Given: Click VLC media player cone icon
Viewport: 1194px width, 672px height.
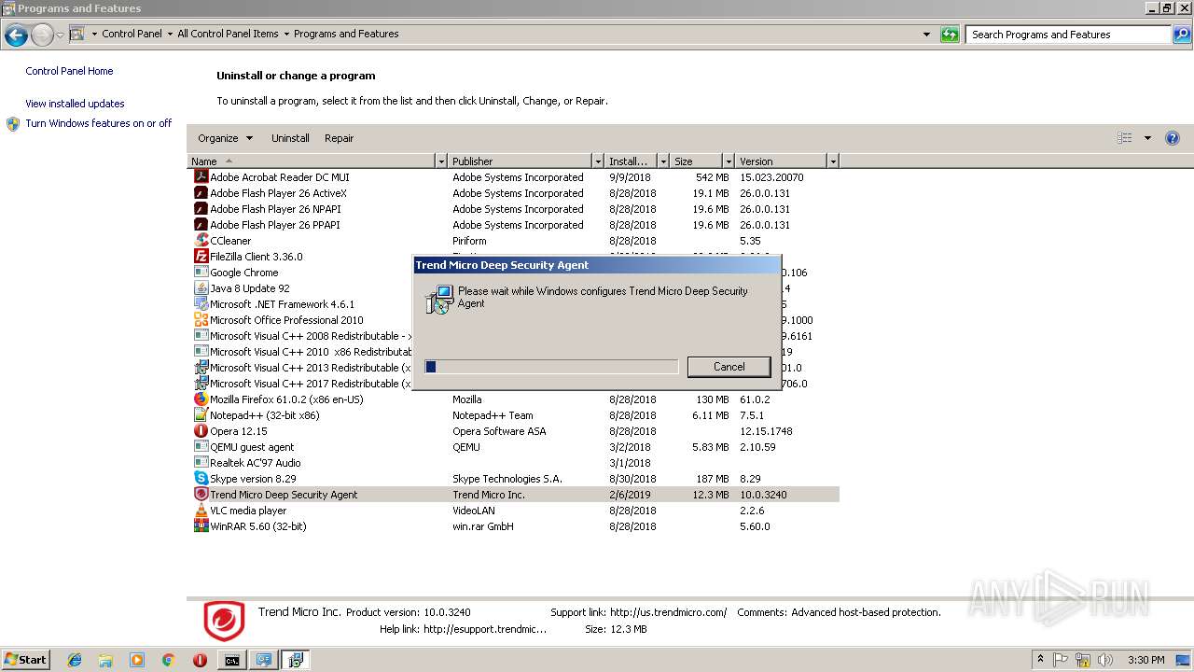Looking at the screenshot, I should tap(200, 510).
